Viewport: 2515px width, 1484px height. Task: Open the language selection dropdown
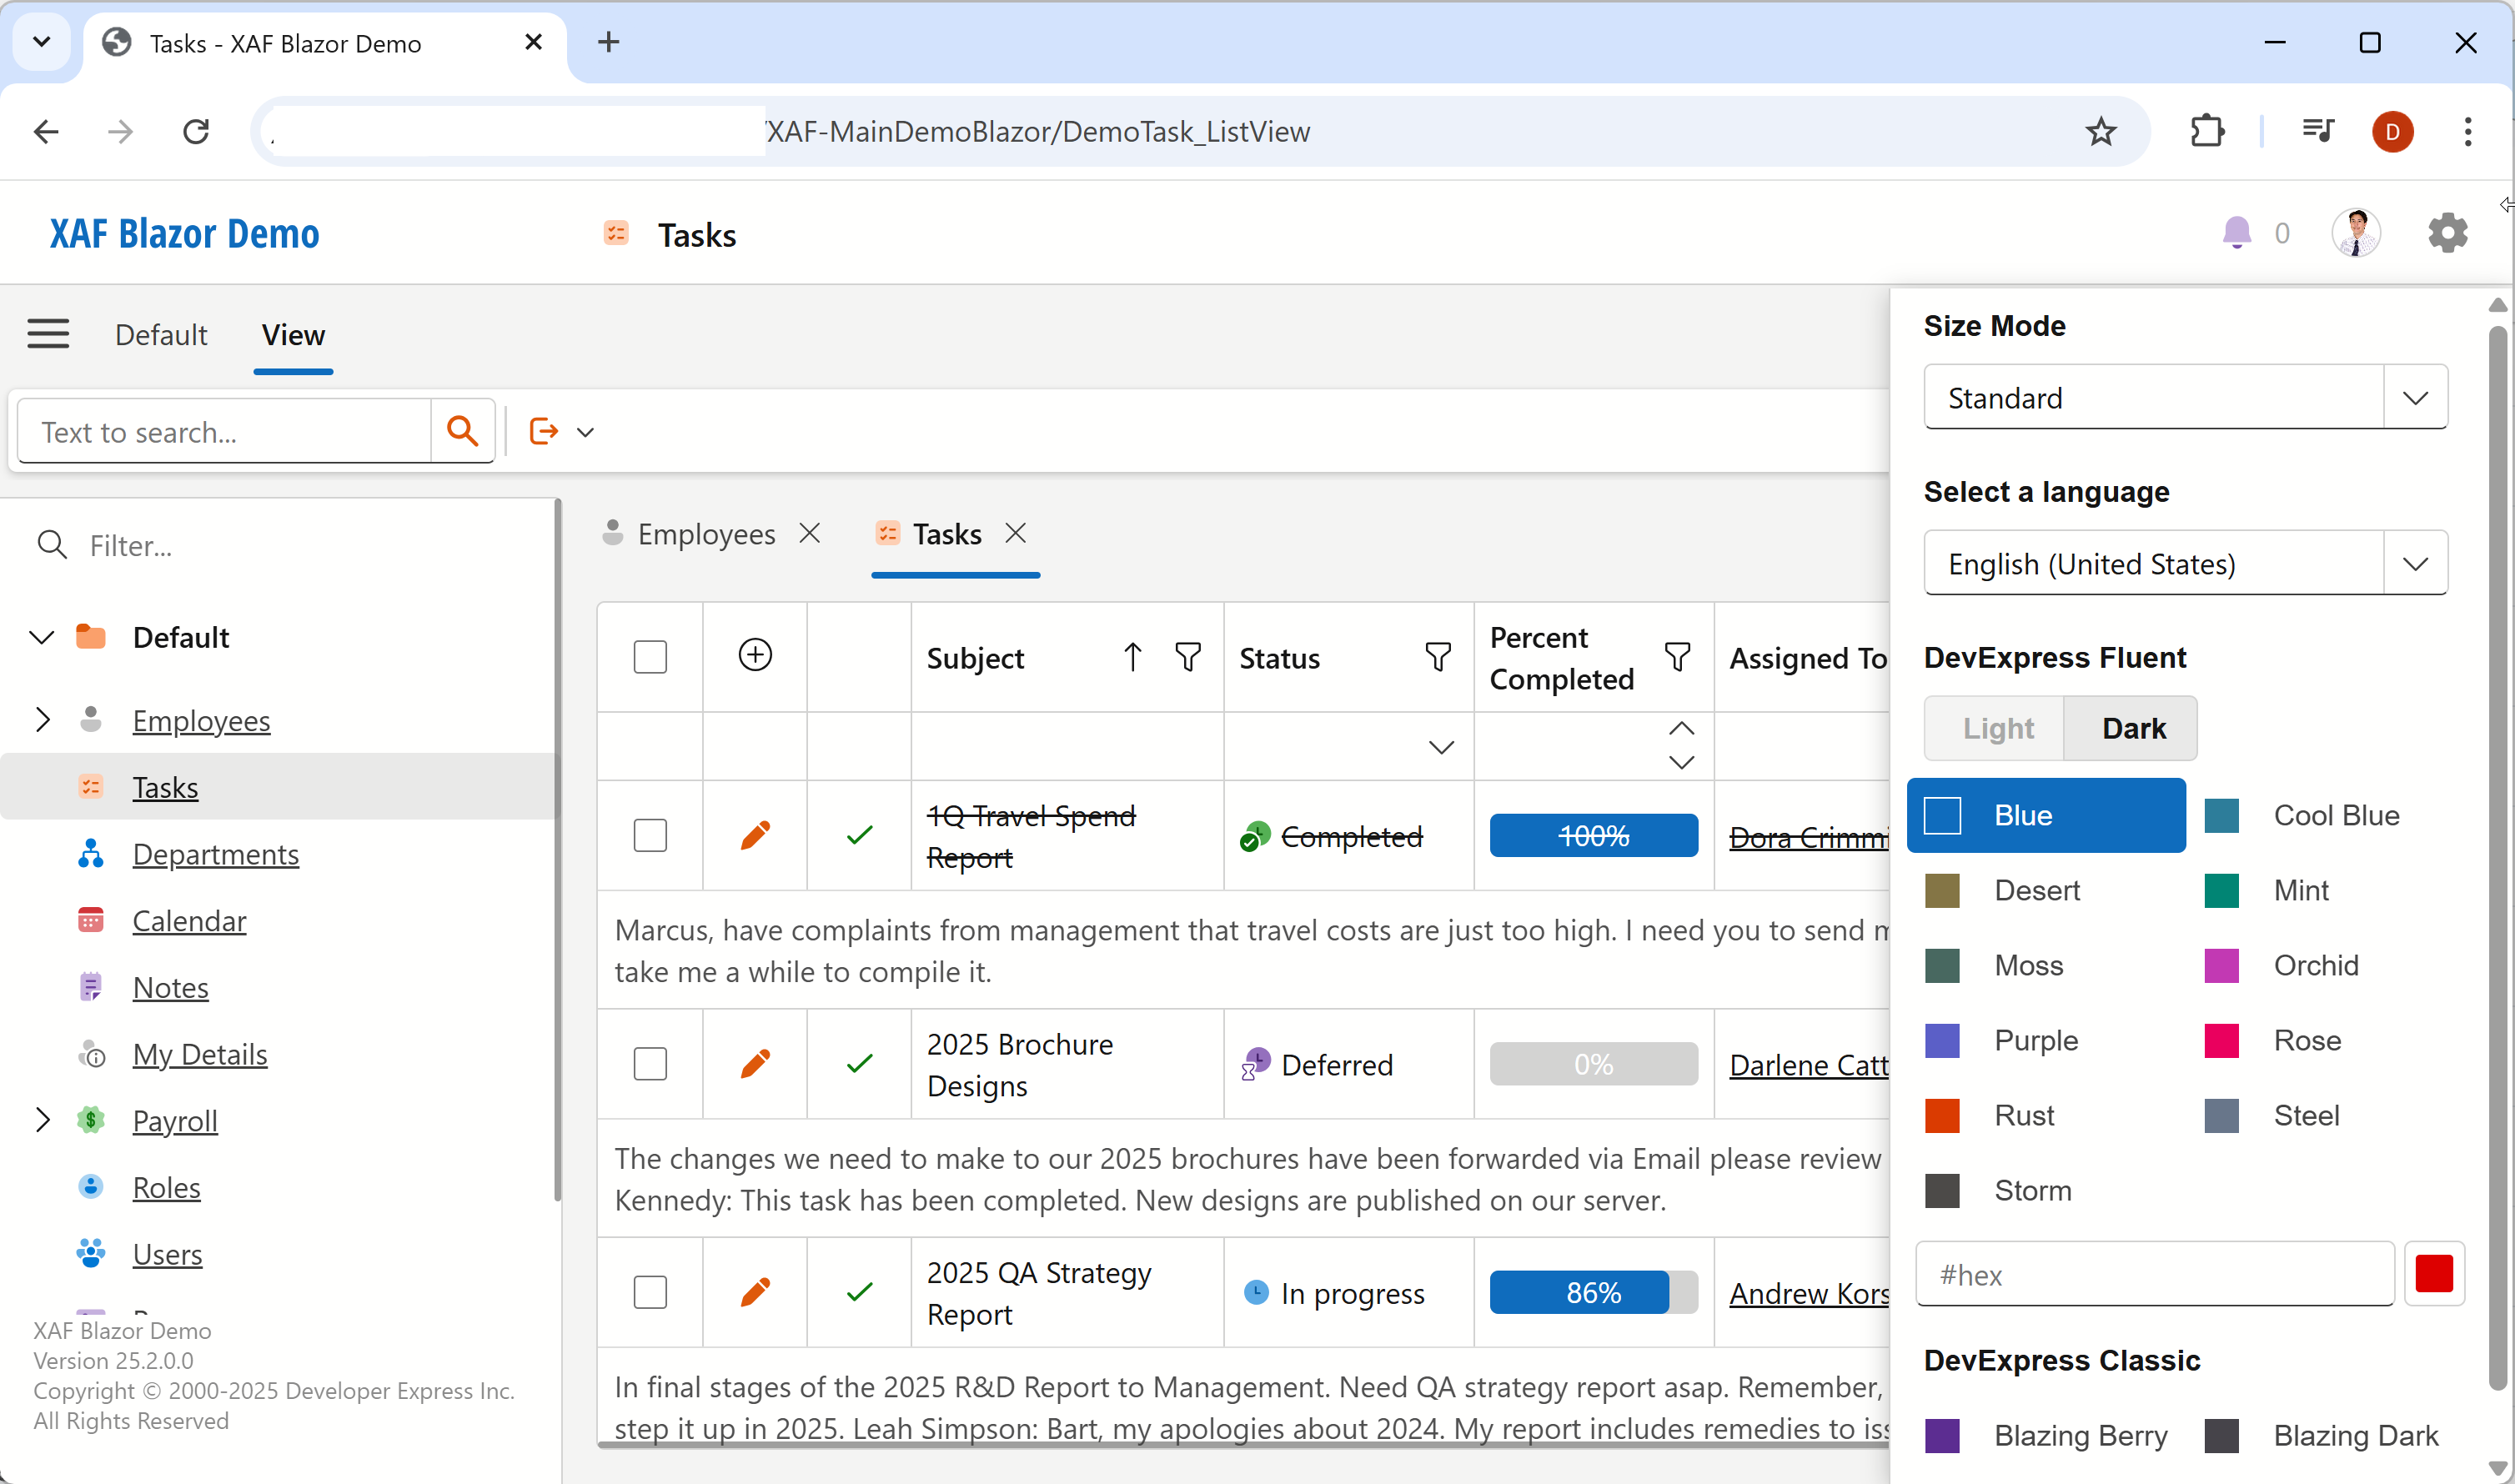click(x=2416, y=562)
